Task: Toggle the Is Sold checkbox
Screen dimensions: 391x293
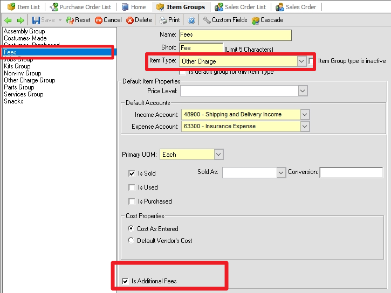Action: (132, 173)
